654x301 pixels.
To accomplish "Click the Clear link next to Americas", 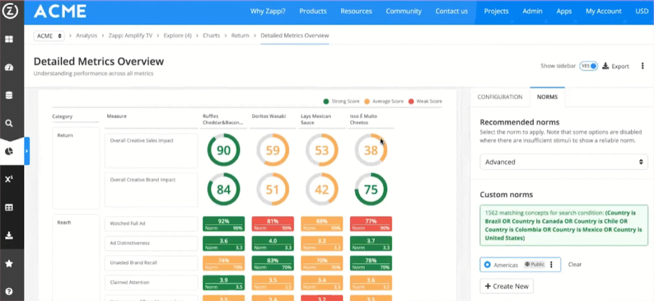I will click(x=575, y=264).
